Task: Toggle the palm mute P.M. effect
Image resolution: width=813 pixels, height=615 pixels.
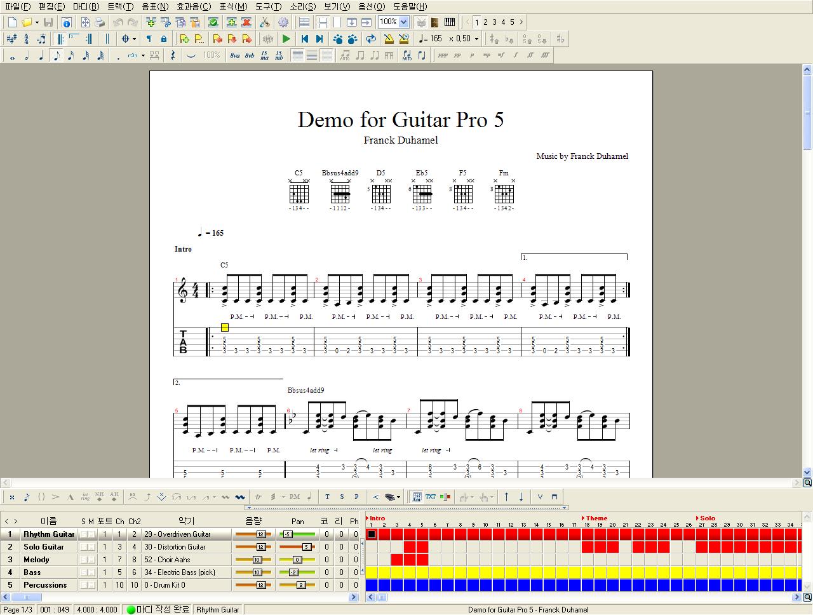Action: click(x=294, y=497)
